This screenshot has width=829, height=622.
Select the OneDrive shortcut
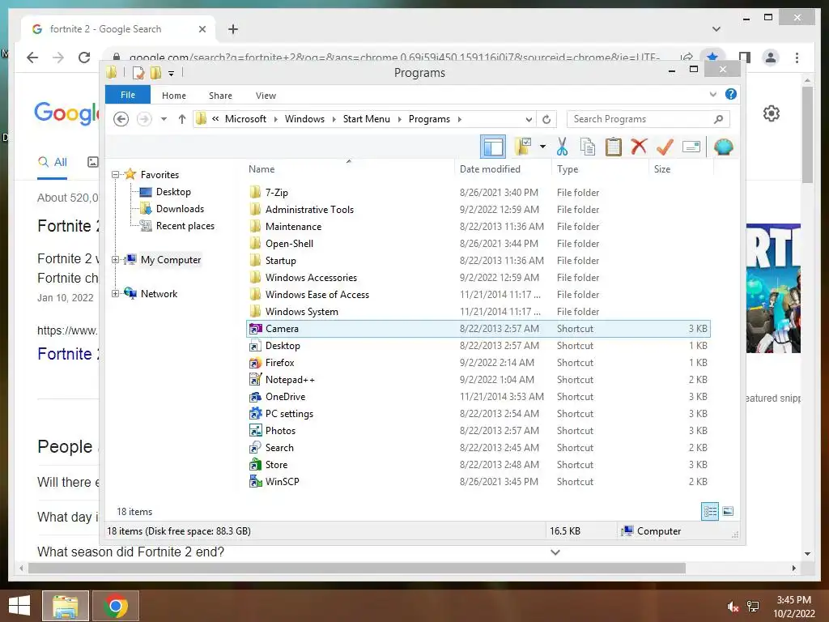(x=478, y=397)
